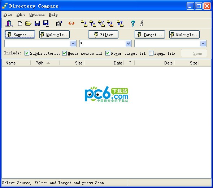
Task: Click the exit door toolbar icon
Action: pyautogui.click(x=9, y=23)
